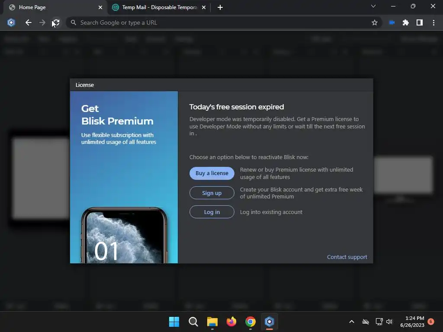Screen dimensions: 443x332
Task: Bookmark this page with the star icon
Action: point(374,22)
